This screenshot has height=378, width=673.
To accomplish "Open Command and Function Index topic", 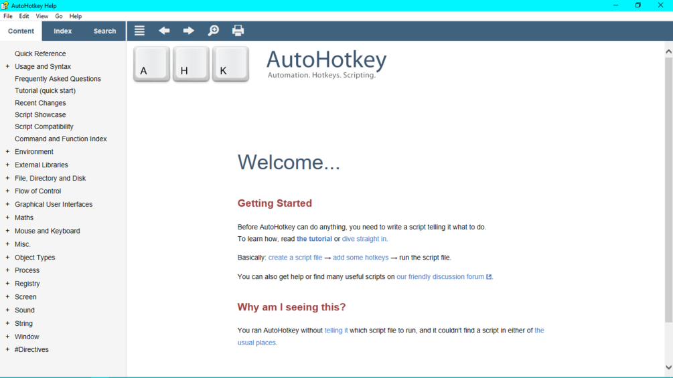I will pos(61,139).
